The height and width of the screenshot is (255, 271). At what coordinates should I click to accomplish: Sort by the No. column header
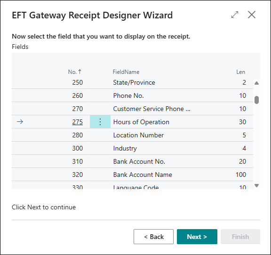coord(74,72)
